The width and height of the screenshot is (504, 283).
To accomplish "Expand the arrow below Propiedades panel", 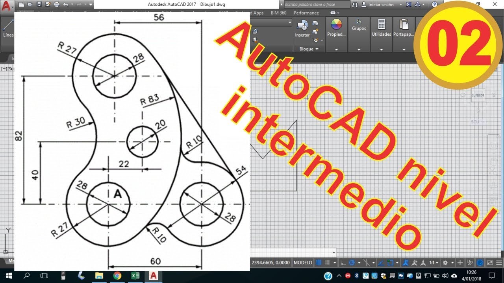I will (x=336, y=50).
